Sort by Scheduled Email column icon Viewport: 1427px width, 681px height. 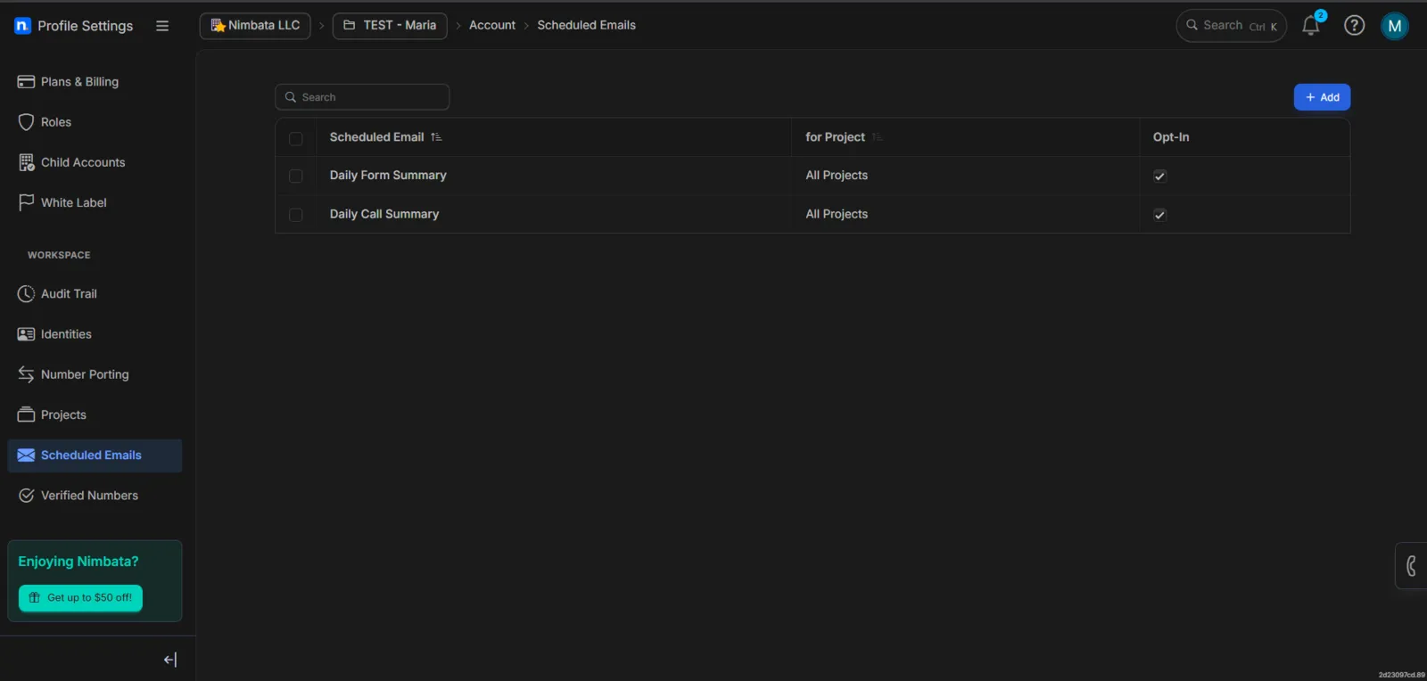pyautogui.click(x=436, y=137)
